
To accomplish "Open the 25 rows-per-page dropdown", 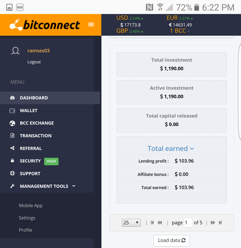I will click(x=131, y=223).
